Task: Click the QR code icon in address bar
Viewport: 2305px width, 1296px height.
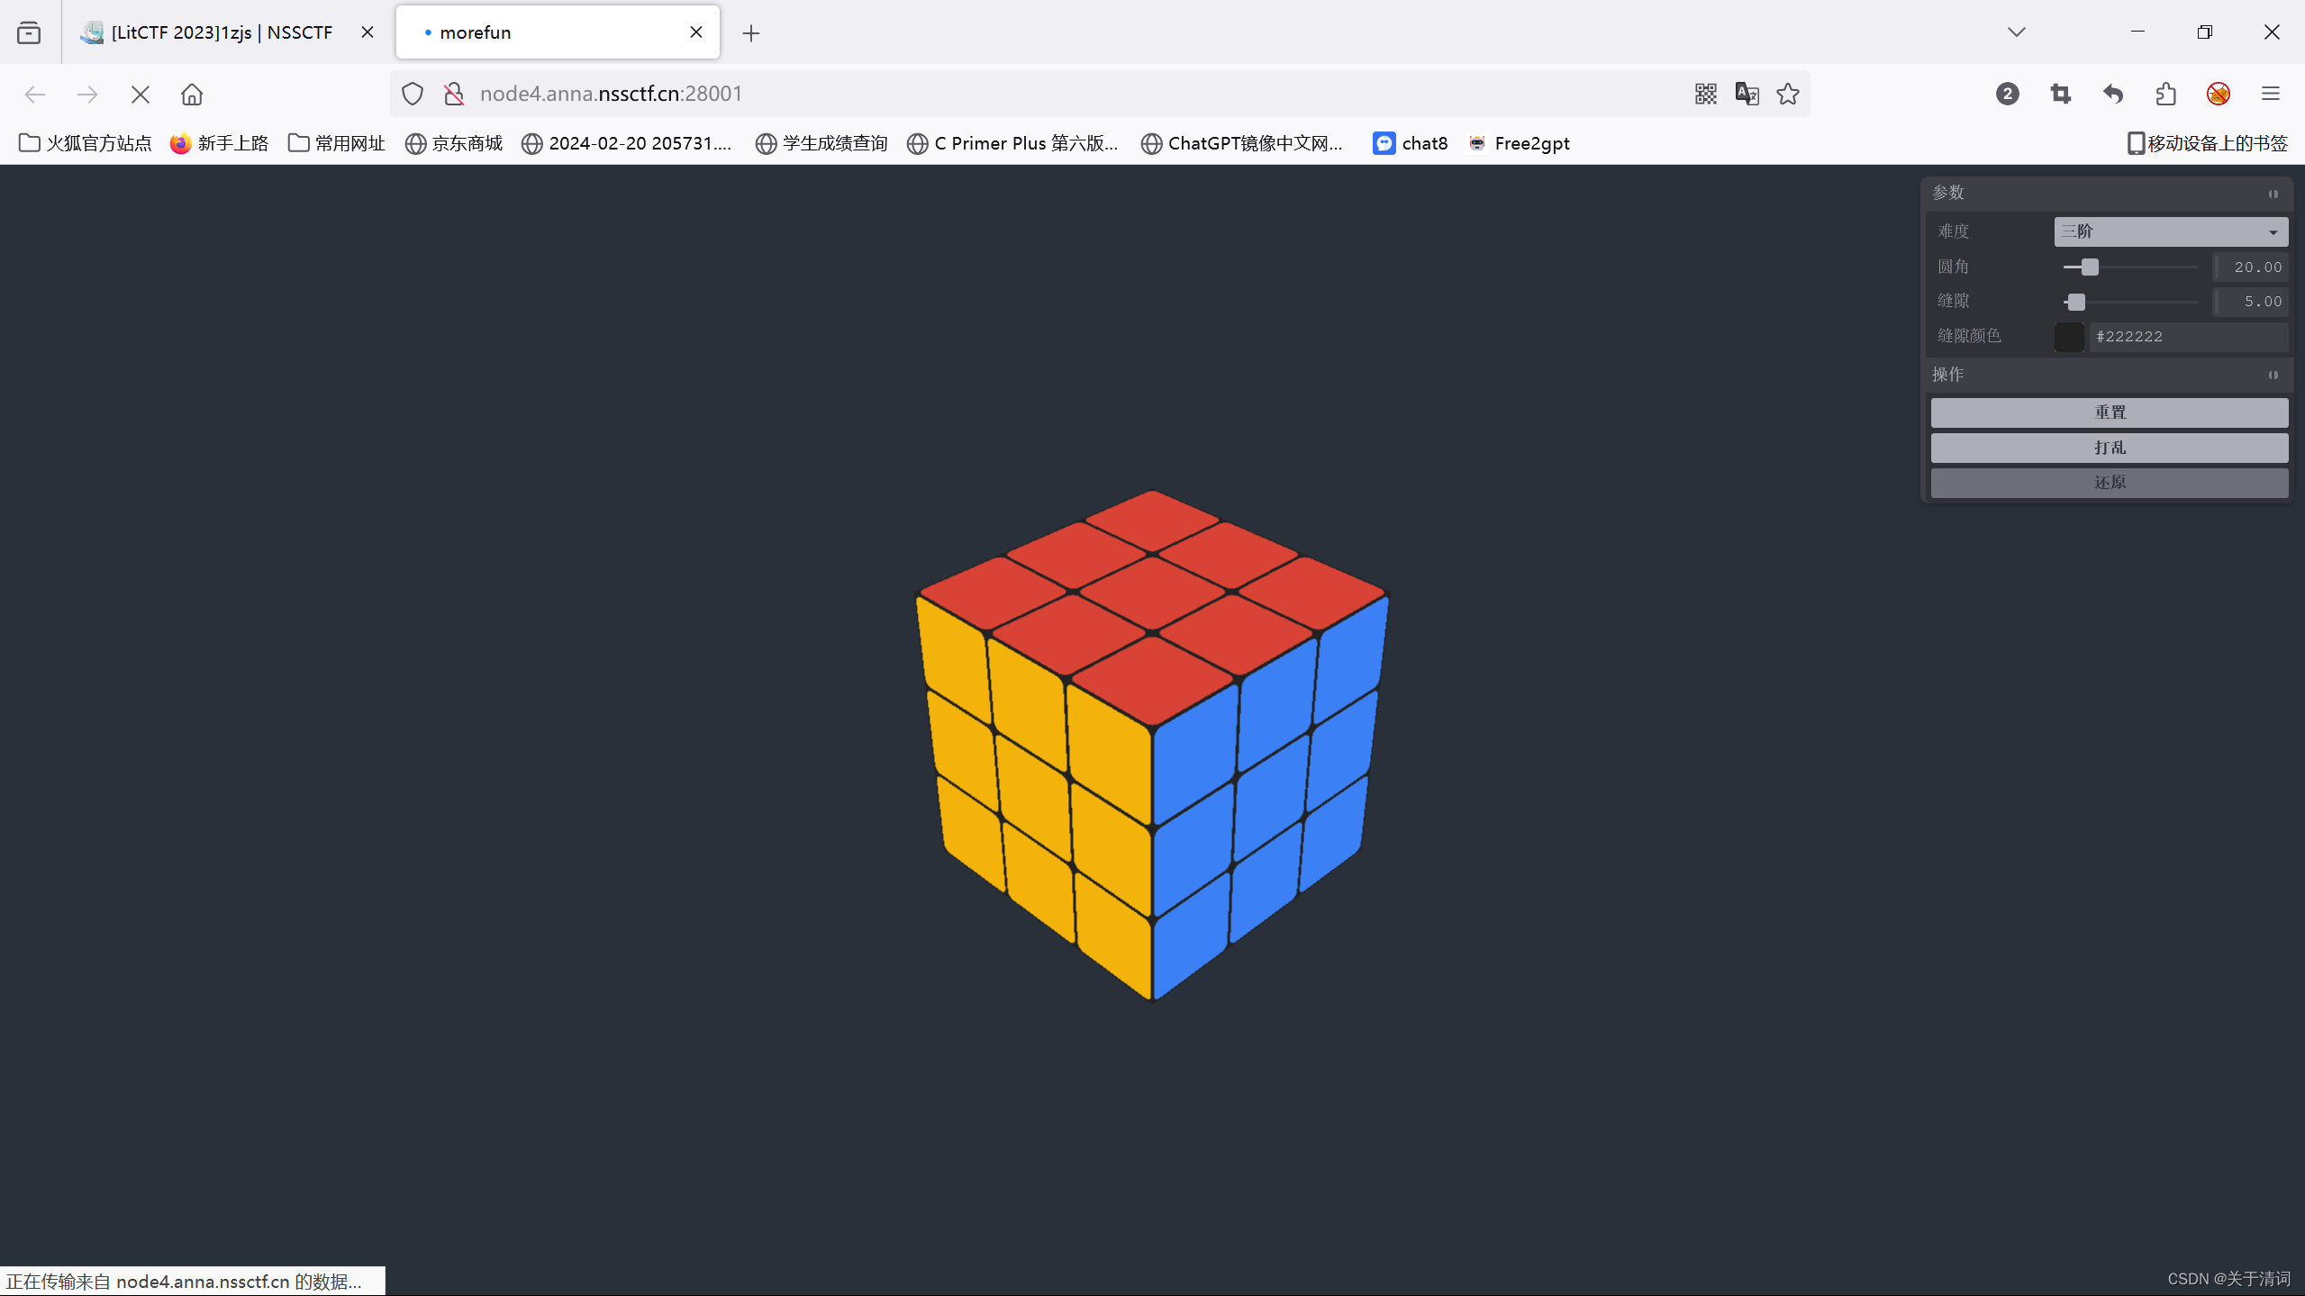Action: point(1705,94)
